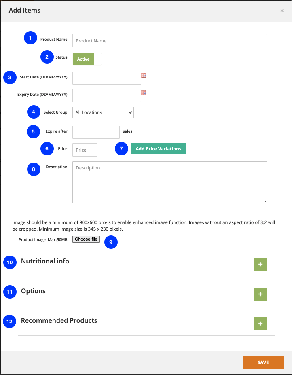Screen dimensions: 292x375
Task: Click the Expiry Date text field
Action: click(x=106, y=95)
